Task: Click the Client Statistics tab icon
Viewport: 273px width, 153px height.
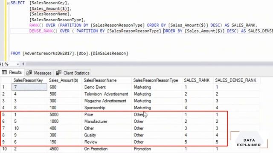Action: [59, 73]
